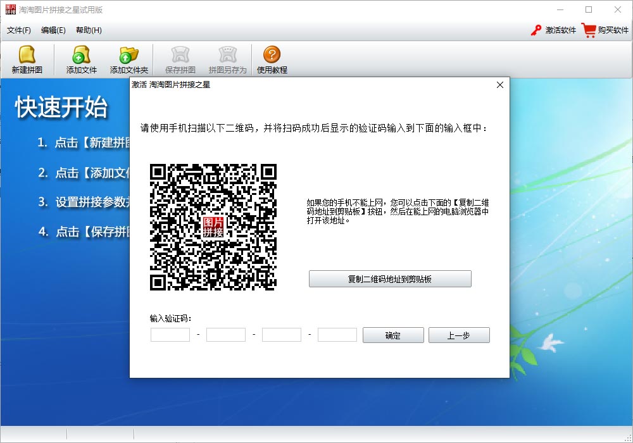The image size is (633, 443).
Task: Click the greyed 保存拼图 toolbar icon
Action: tap(180, 54)
